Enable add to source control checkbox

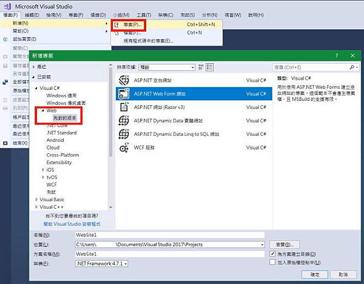pyautogui.click(x=272, y=262)
